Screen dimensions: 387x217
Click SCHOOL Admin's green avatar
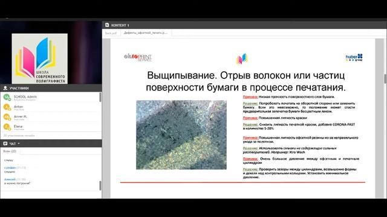point(7,97)
